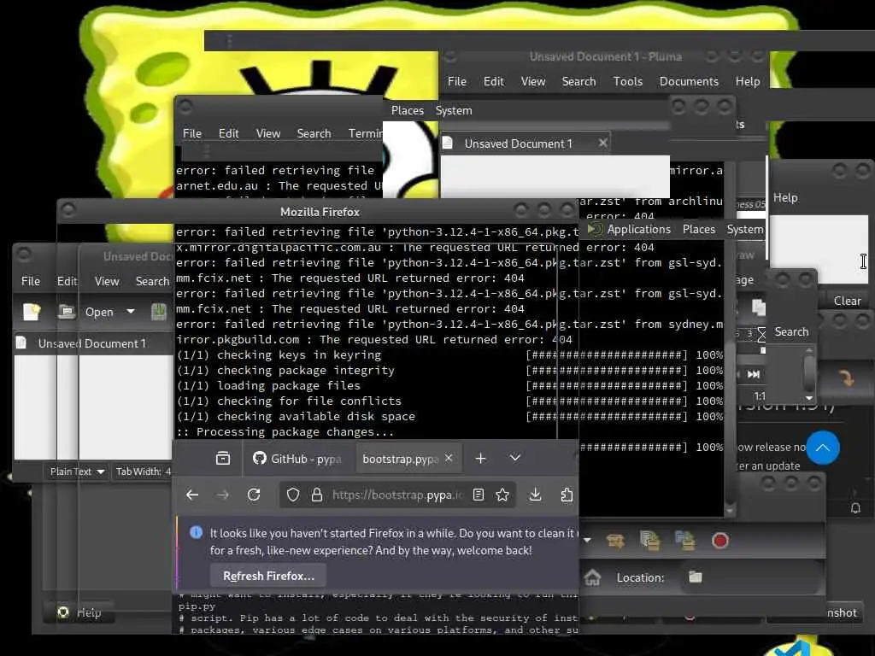
Task: Open the Plain Text syntax dropdown
Action: tap(77, 471)
